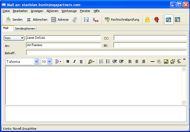Click the insert picture icon
This screenshot has height=132, width=190.
point(166,62)
